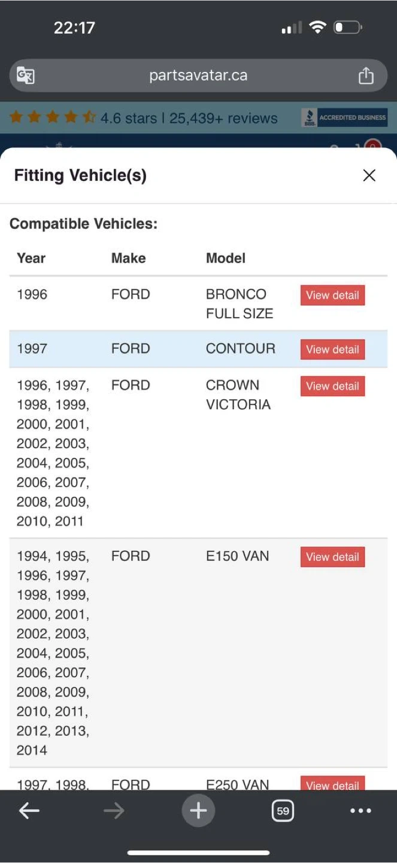
Task: Open a new tab with plus button
Action: pyautogui.click(x=198, y=811)
